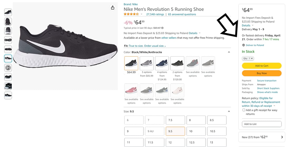Check the gift receipt checkbox
This screenshot has height=147, width=290.
click(x=244, y=110)
